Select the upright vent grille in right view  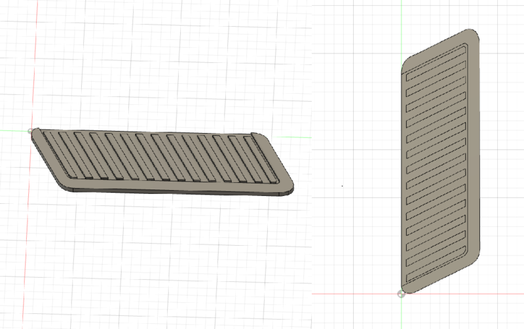[x=440, y=161]
